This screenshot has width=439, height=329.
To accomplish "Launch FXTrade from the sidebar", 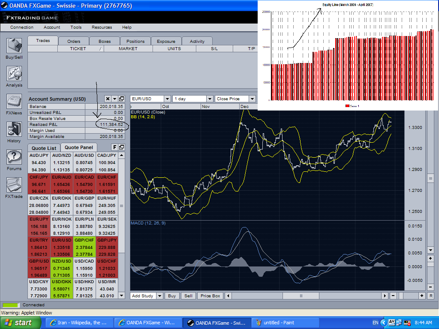I will (14, 185).
